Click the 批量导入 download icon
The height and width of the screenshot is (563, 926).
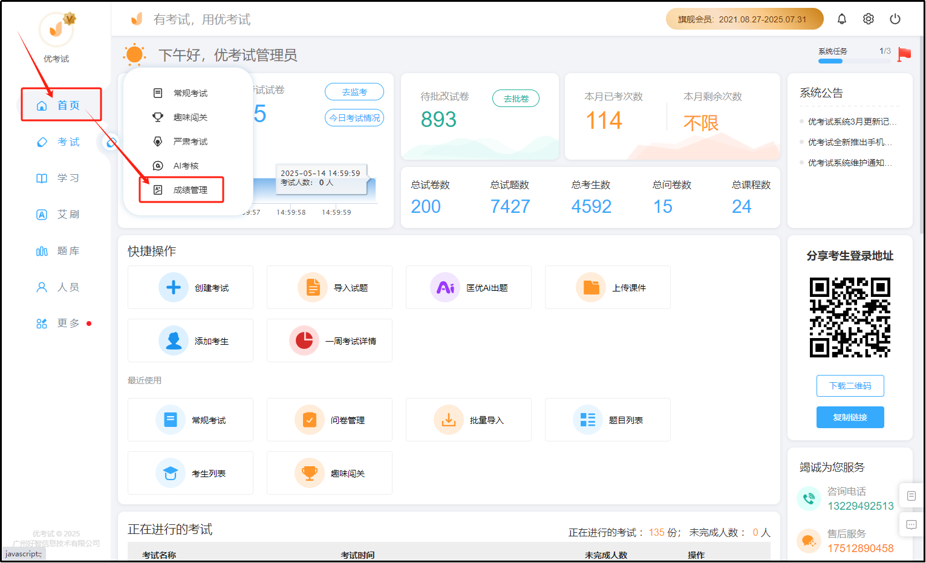tap(449, 420)
